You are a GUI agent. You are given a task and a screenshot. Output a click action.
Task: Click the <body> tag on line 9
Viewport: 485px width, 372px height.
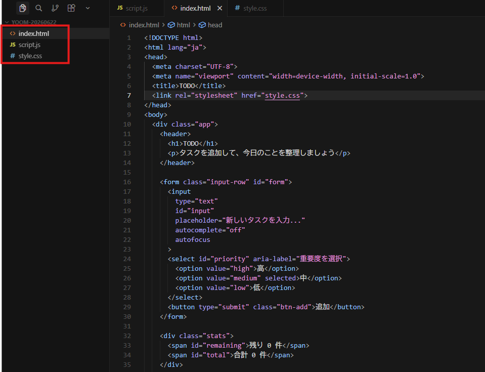[156, 114]
